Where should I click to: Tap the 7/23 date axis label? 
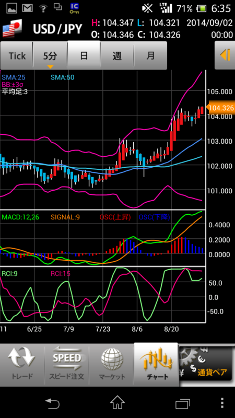click(102, 329)
